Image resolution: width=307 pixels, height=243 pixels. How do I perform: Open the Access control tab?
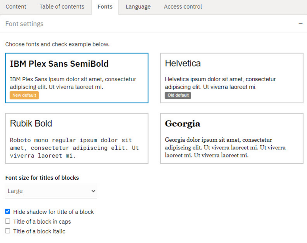(x=183, y=6)
